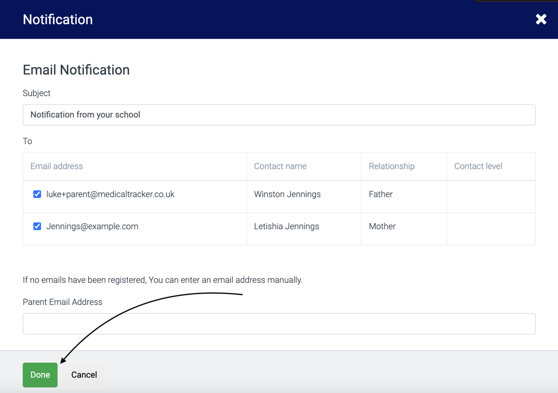The image size is (558, 393).
Task: Click the Father relationship cell
Action: pos(381,194)
